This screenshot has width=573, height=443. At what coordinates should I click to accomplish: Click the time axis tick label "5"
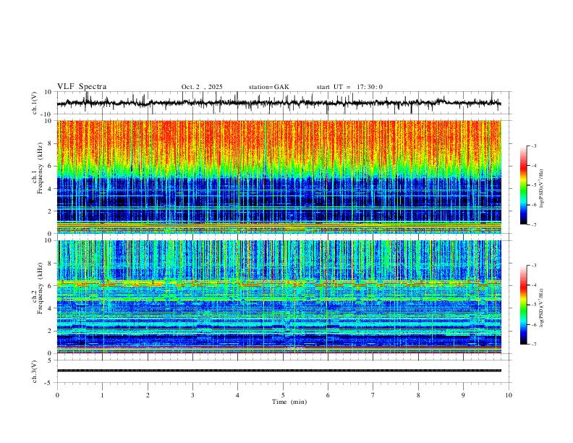(x=283, y=395)
